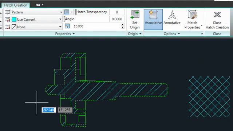Expand the Properties panel
The width and height of the screenshot is (233, 131).
tap(65, 34)
